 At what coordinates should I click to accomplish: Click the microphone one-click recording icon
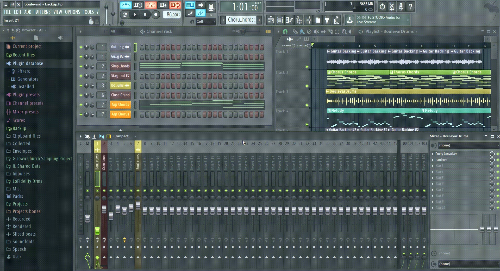tap(401, 7)
